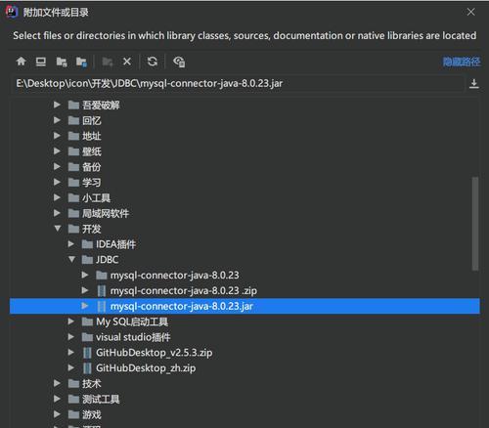Delete selected item X icon

coord(127,62)
